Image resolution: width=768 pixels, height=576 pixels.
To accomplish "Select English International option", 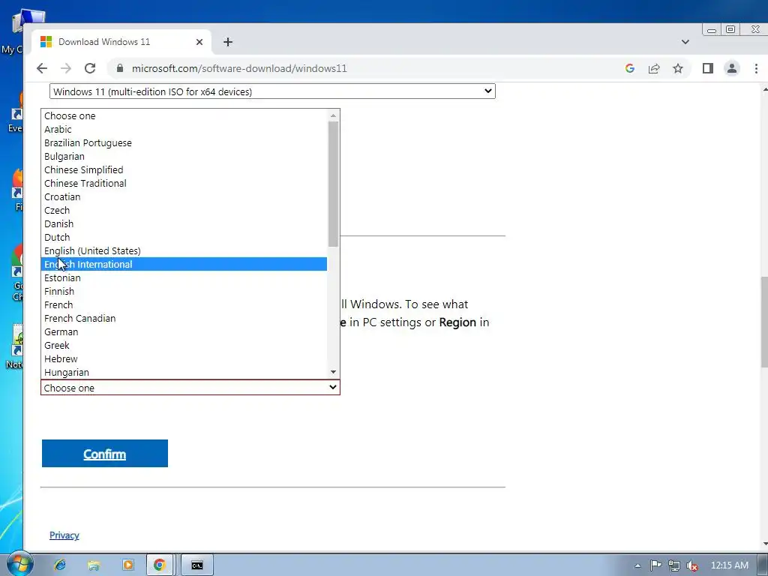I will tap(184, 265).
